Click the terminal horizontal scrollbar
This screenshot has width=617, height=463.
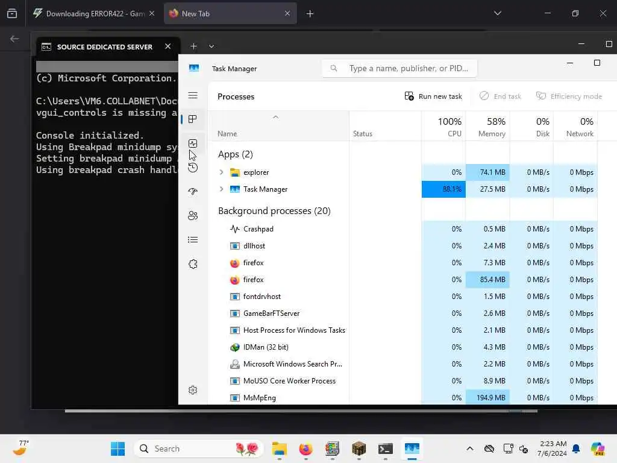tap(301, 411)
